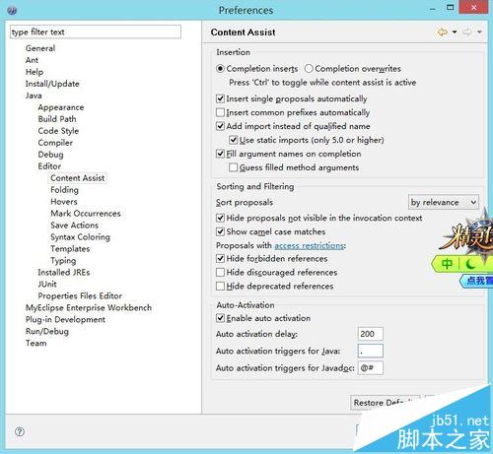Open the back history dropdown arrow
493x454 pixels.
455,32
